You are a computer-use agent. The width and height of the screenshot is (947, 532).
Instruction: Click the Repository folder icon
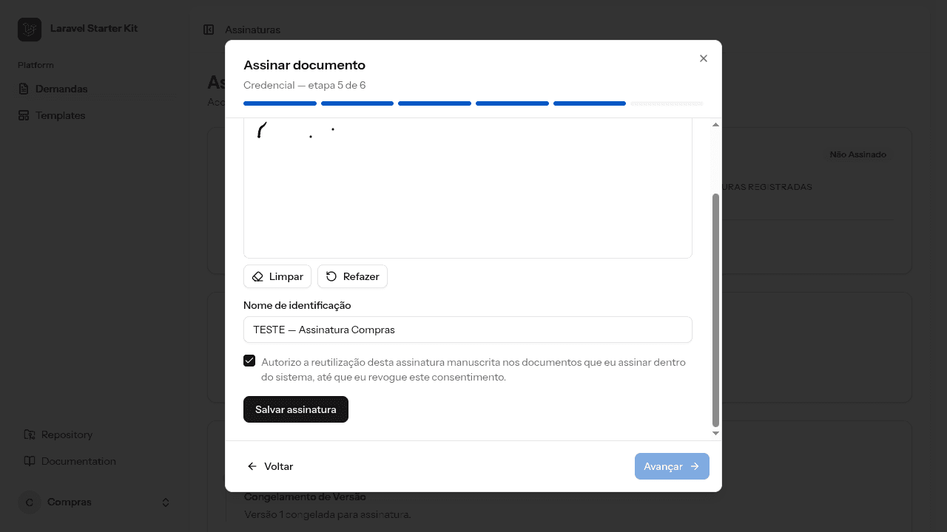30,434
